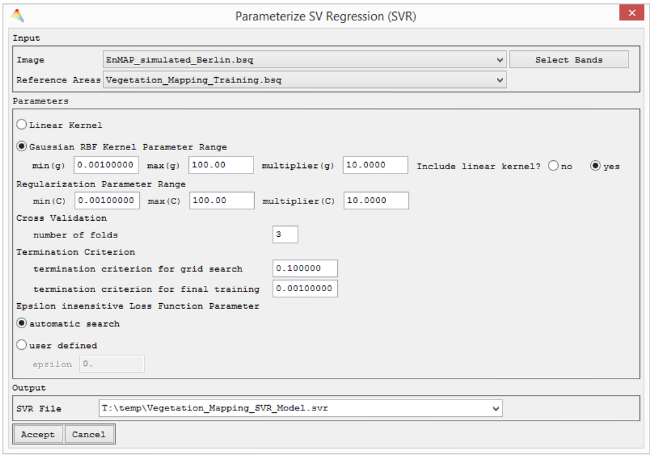Select the grid search termination criterion field
This screenshot has width=654, height=457.
(x=305, y=268)
